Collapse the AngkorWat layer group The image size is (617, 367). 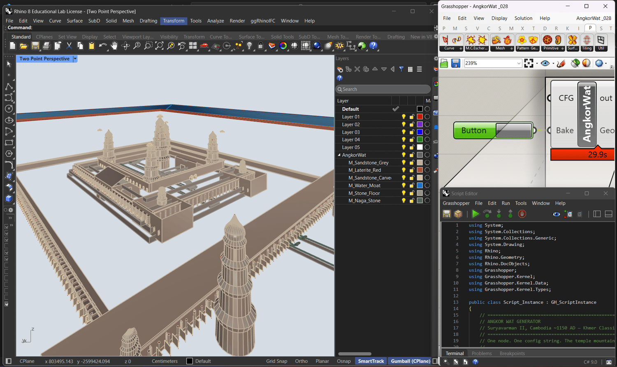point(339,155)
